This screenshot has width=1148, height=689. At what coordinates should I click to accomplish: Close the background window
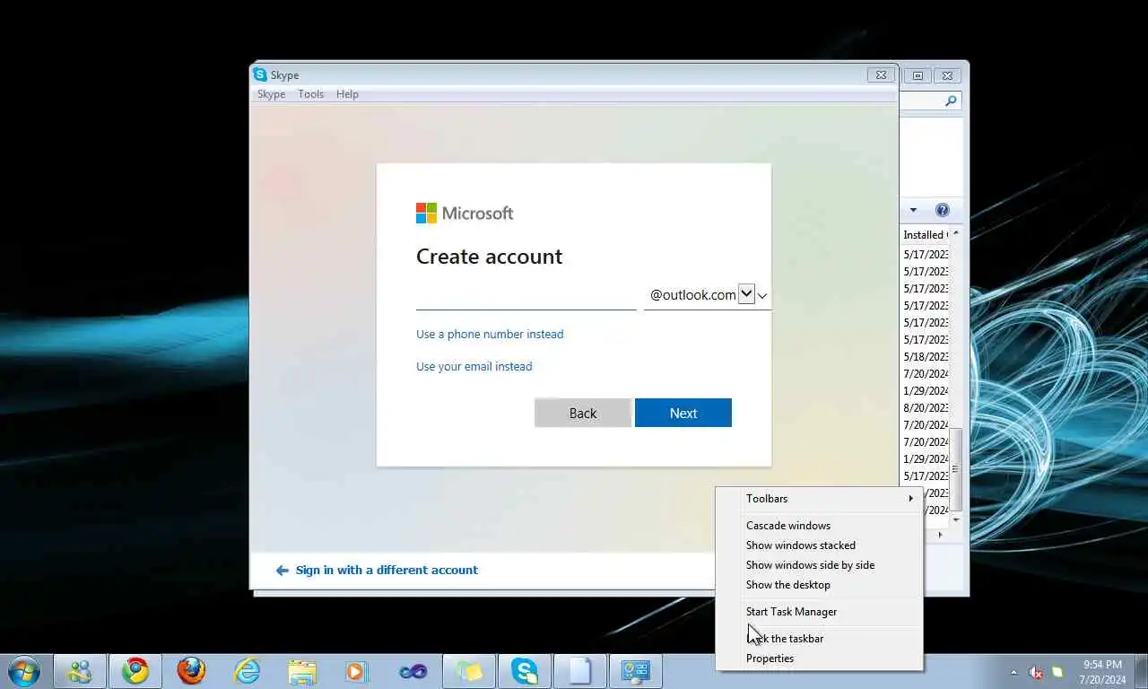click(x=948, y=75)
